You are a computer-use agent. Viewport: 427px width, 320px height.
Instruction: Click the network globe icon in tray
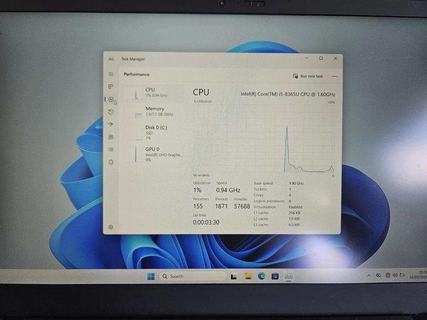(388, 276)
